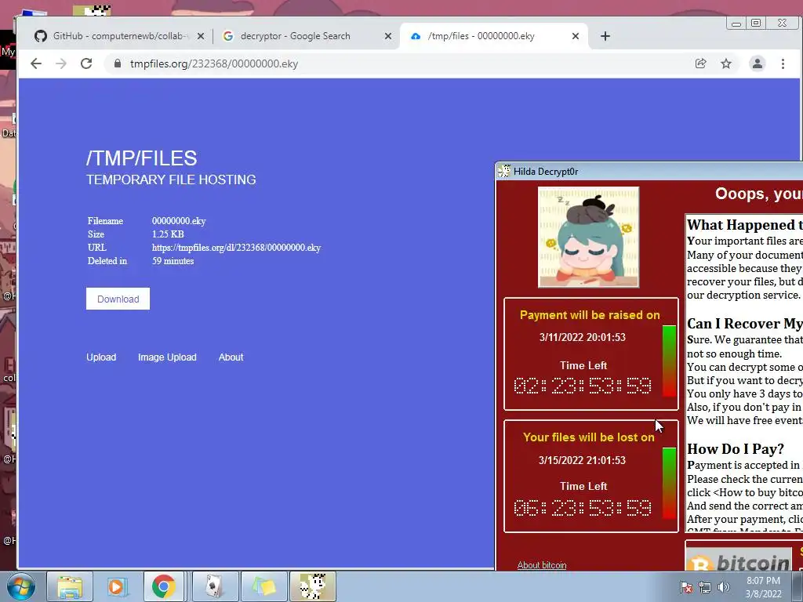Open Windows Explorer from the taskbar
Screen dimensions: 803x602
point(70,586)
